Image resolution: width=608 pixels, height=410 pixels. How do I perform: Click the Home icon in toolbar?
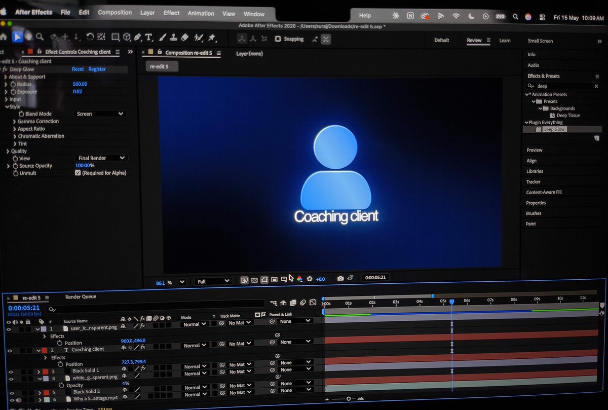coord(4,36)
